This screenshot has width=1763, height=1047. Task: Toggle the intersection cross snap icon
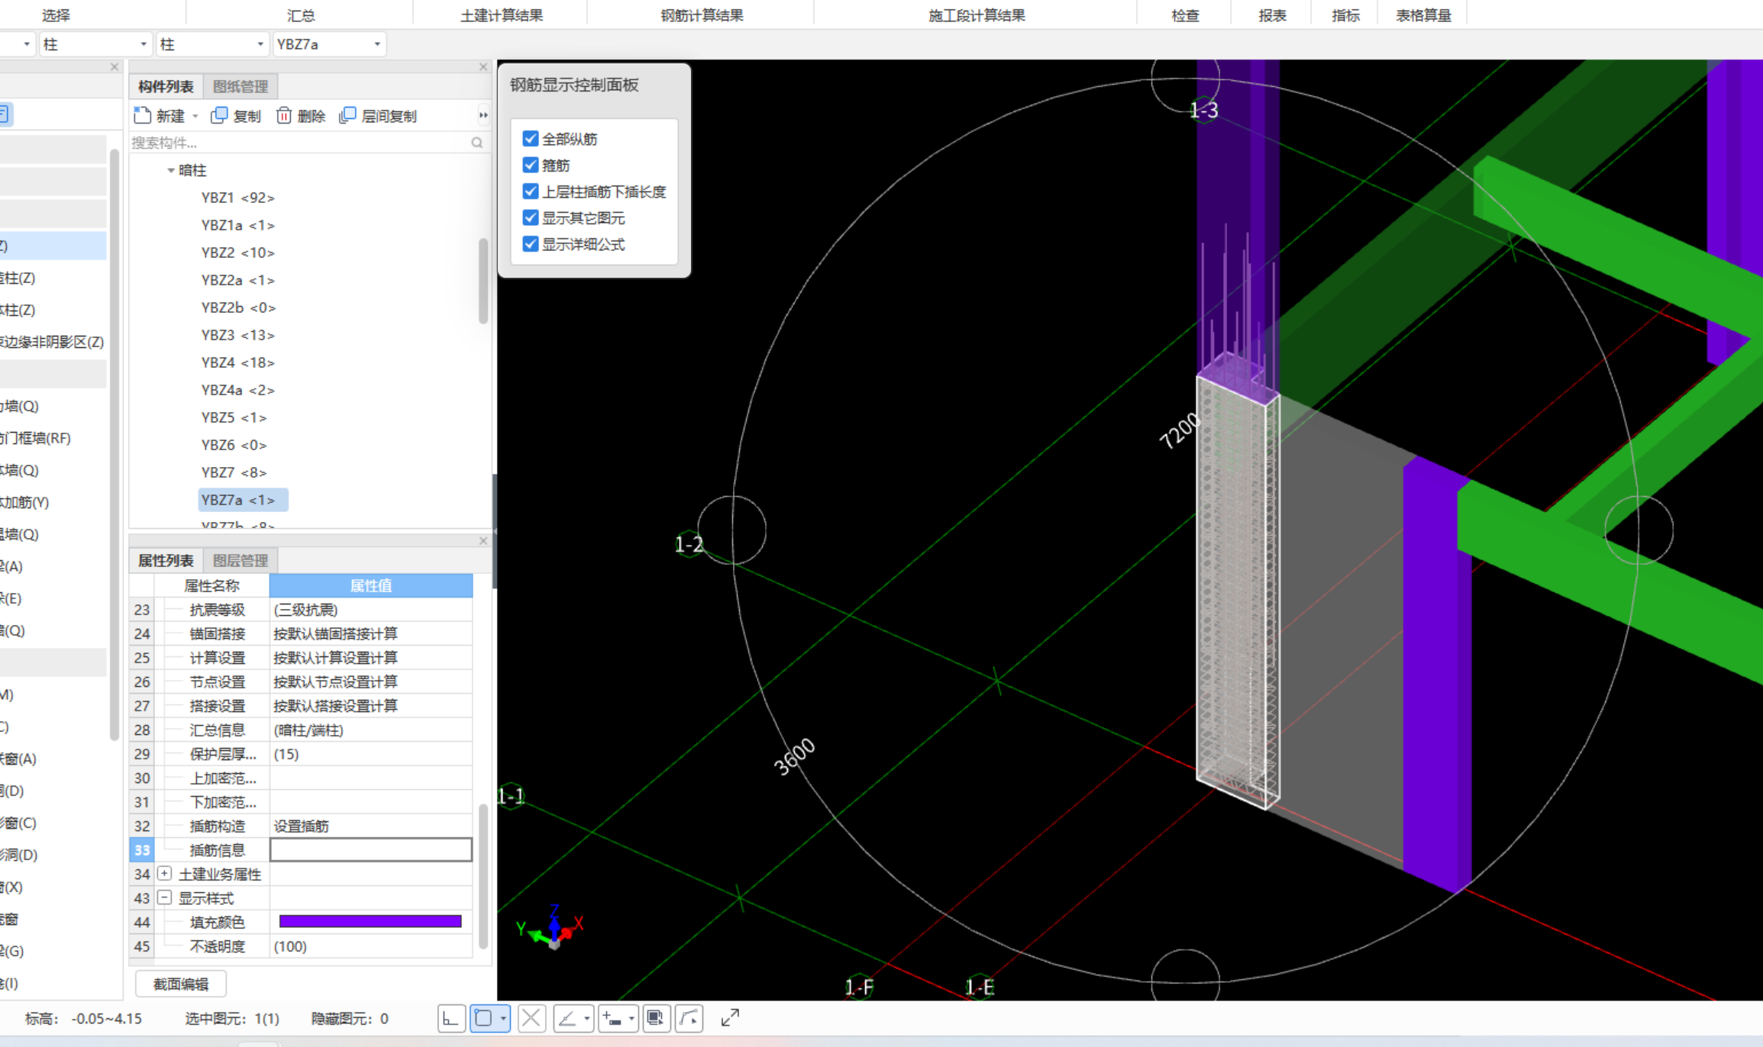pos(531,1018)
